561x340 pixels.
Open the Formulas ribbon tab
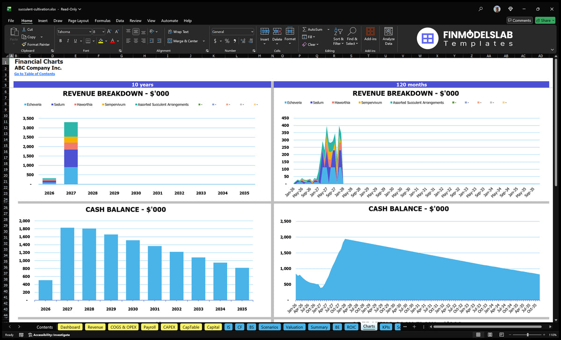click(102, 21)
